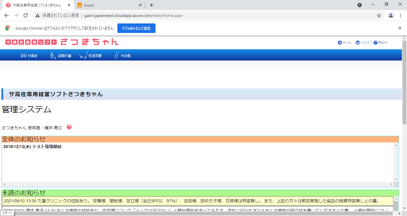Bookmark this page with the star icon
Screen dimensions: 407x216
pos(379,15)
